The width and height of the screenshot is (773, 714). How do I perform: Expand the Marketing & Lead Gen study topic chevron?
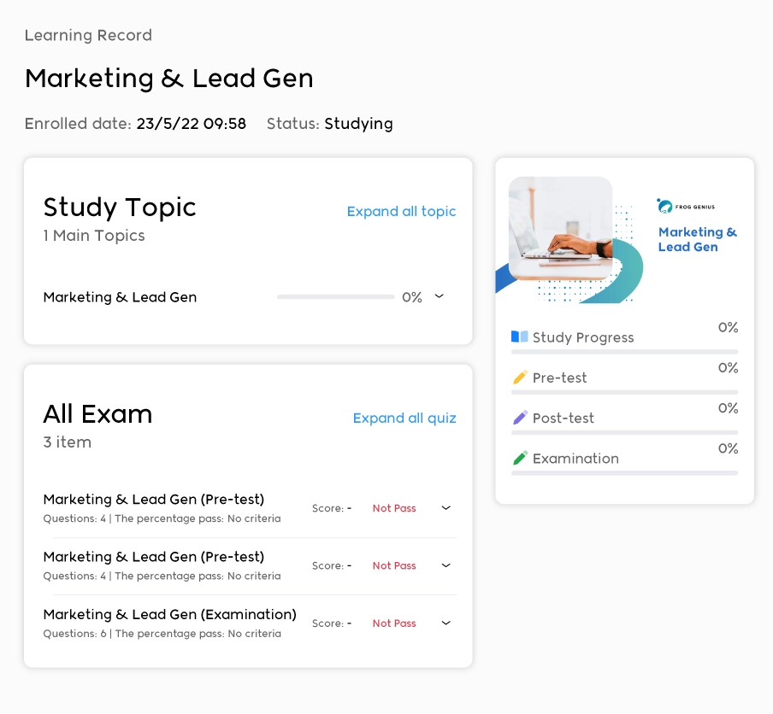tap(440, 296)
